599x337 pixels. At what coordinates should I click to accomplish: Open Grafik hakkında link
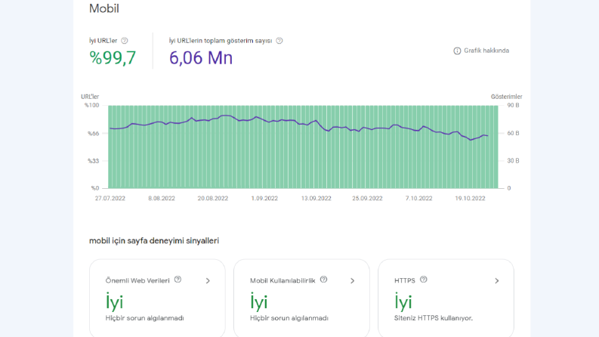[486, 51]
